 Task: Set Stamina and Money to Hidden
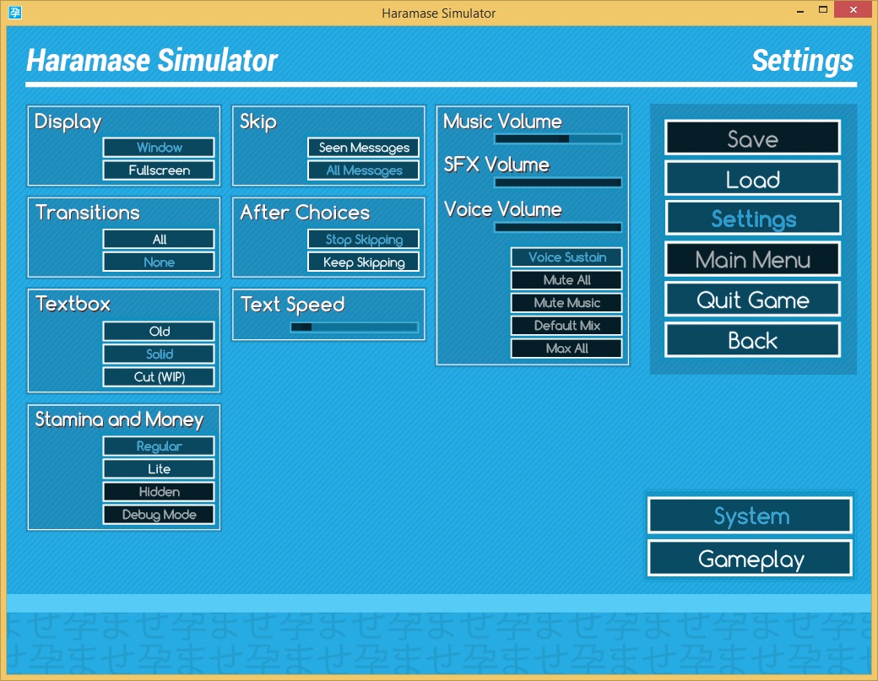(x=159, y=491)
